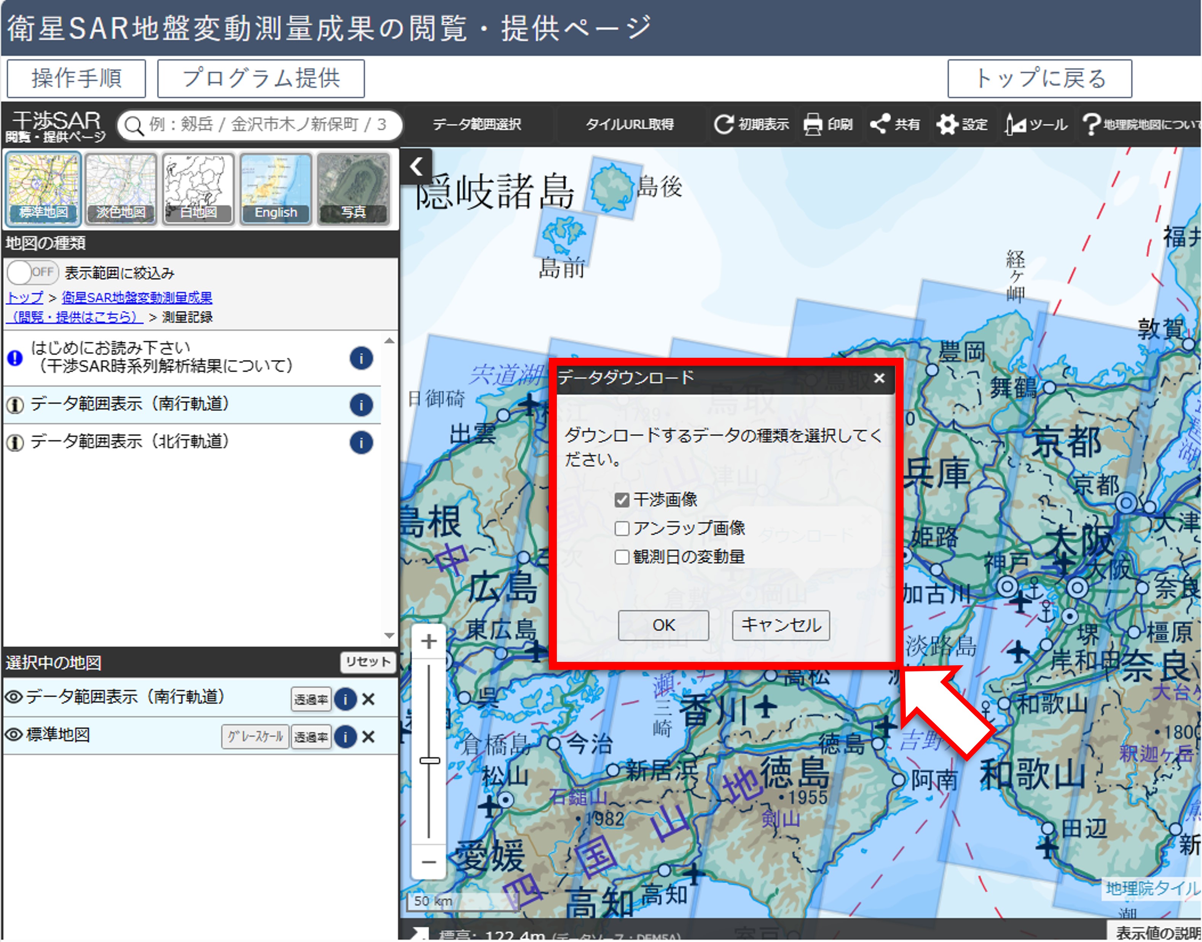Viewport: 1202px width, 942px height.
Task: Check the アンラップ画像 checkbox
Action: (622, 528)
